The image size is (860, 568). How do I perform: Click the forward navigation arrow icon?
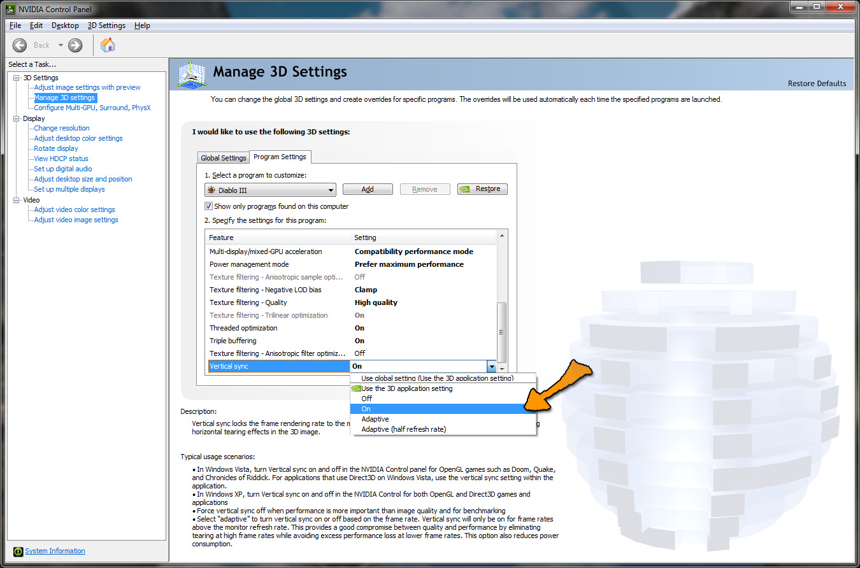tap(75, 45)
